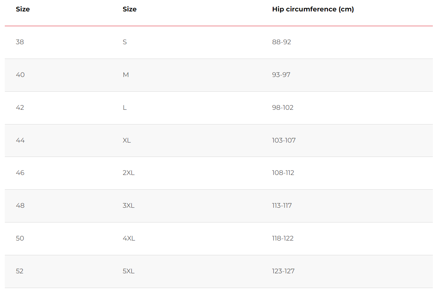The width and height of the screenshot is (438, 291).
Task: Select size 40 cell
Action: [x=20, y=75]
